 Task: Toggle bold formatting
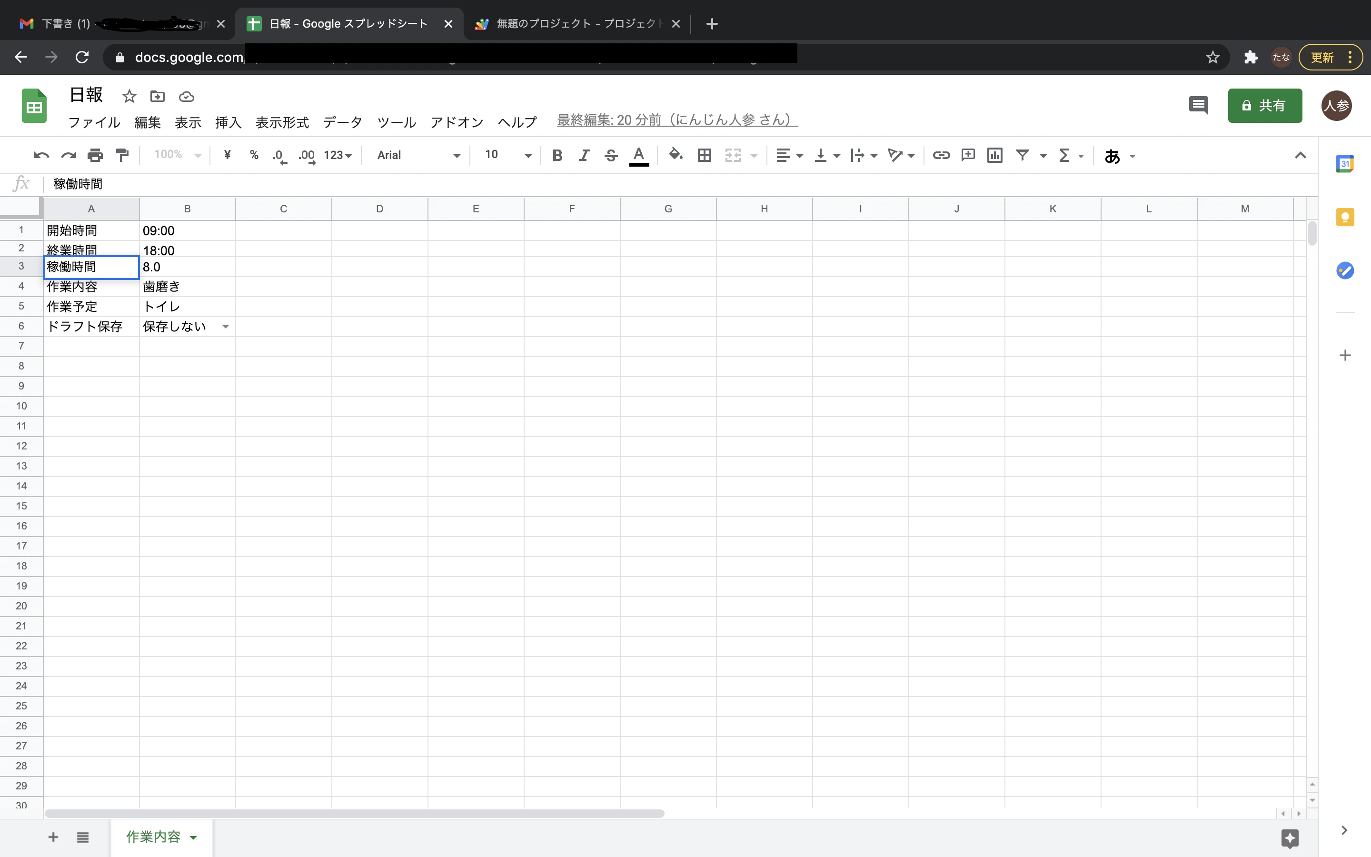[x=557, y=155]
